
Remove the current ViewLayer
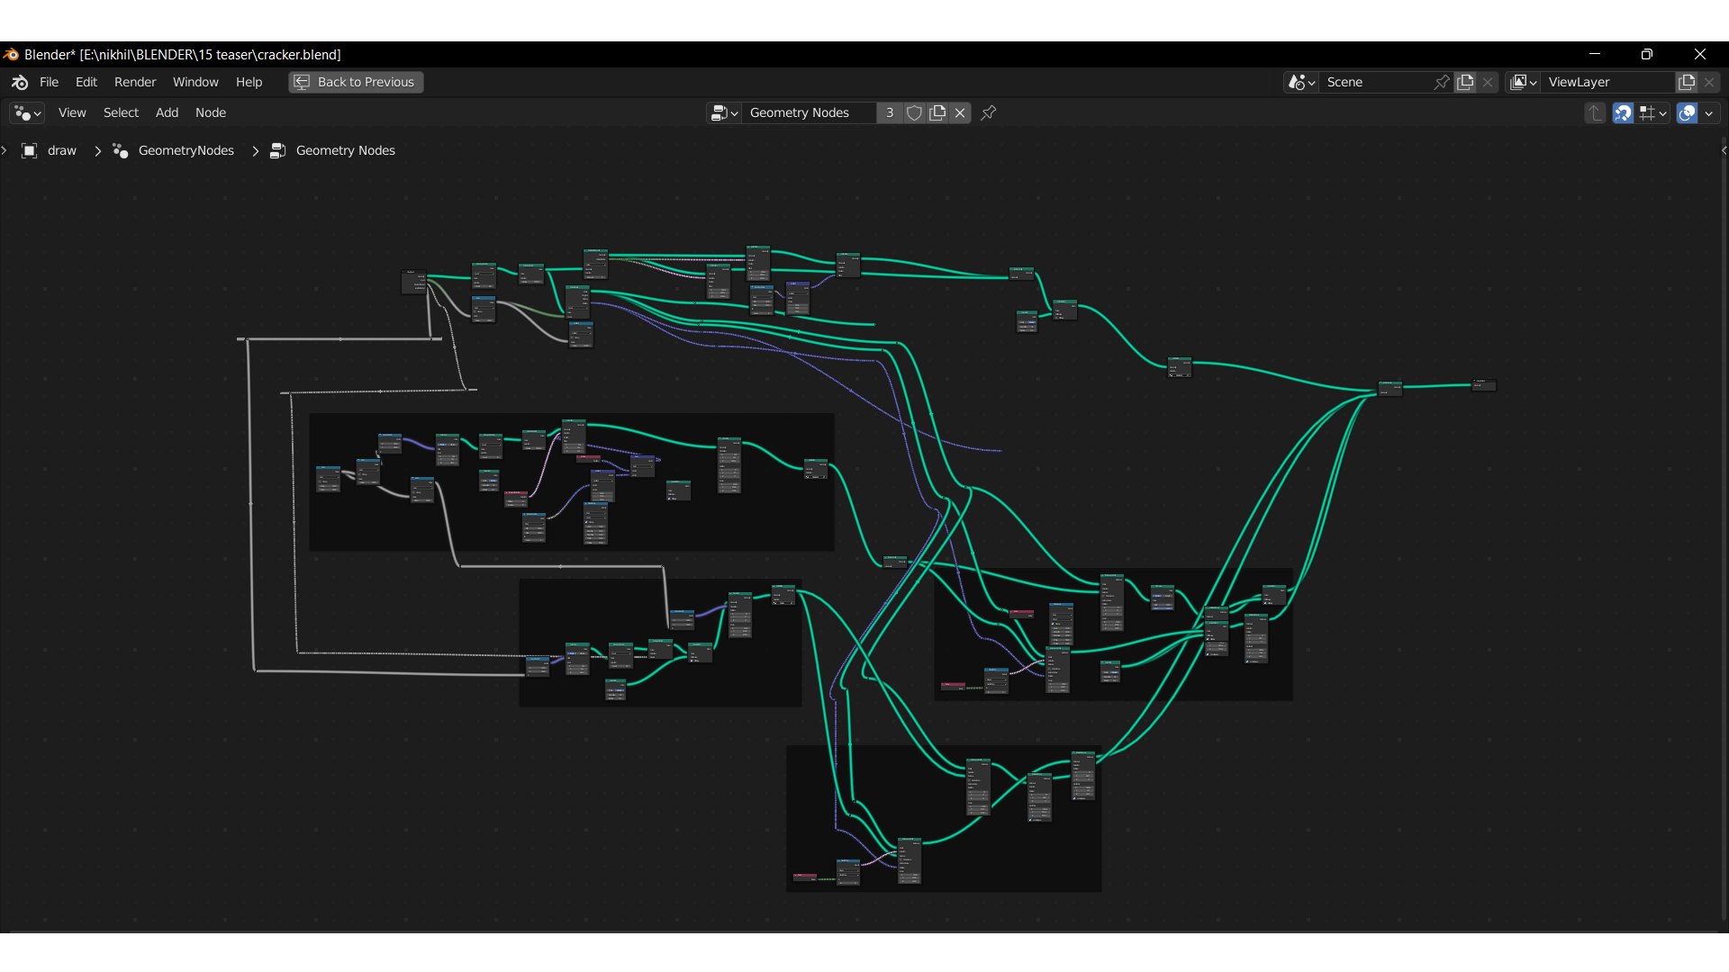coord(1709,82)
